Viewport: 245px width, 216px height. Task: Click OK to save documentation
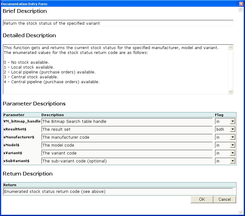(x=202, y=200)
